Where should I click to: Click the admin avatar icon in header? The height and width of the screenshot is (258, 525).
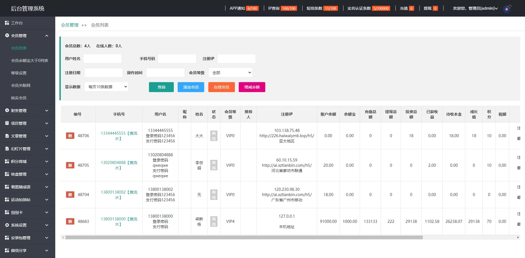[x=507, y=9]
